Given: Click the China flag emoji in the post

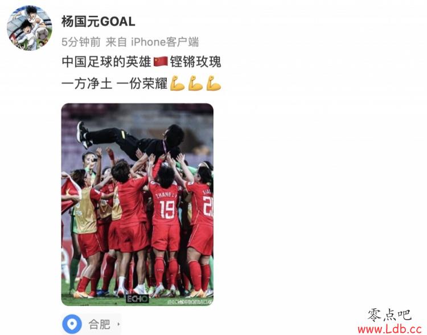Looking at the screenshot, I should click(161, 62).
